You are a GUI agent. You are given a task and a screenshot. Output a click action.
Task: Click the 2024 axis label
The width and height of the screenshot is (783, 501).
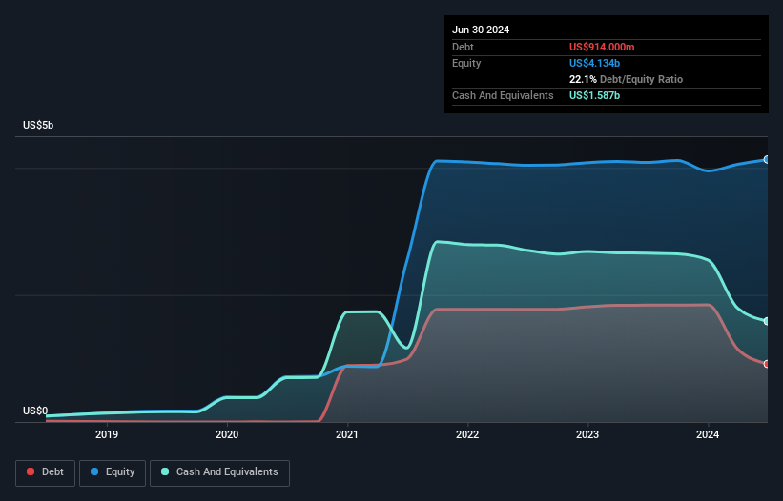(708, 434)
